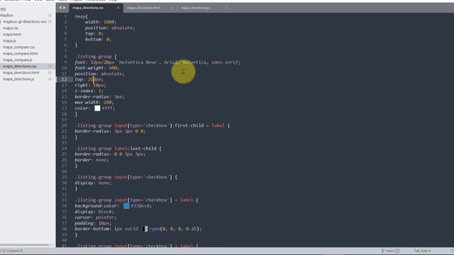The image size is (454, 255).
Task: Click the previous-tab left arrow
Action: point(60,8)
